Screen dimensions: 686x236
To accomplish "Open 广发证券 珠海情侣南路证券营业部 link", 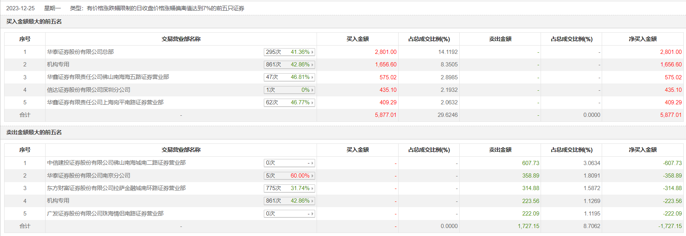I will point(105,214).
